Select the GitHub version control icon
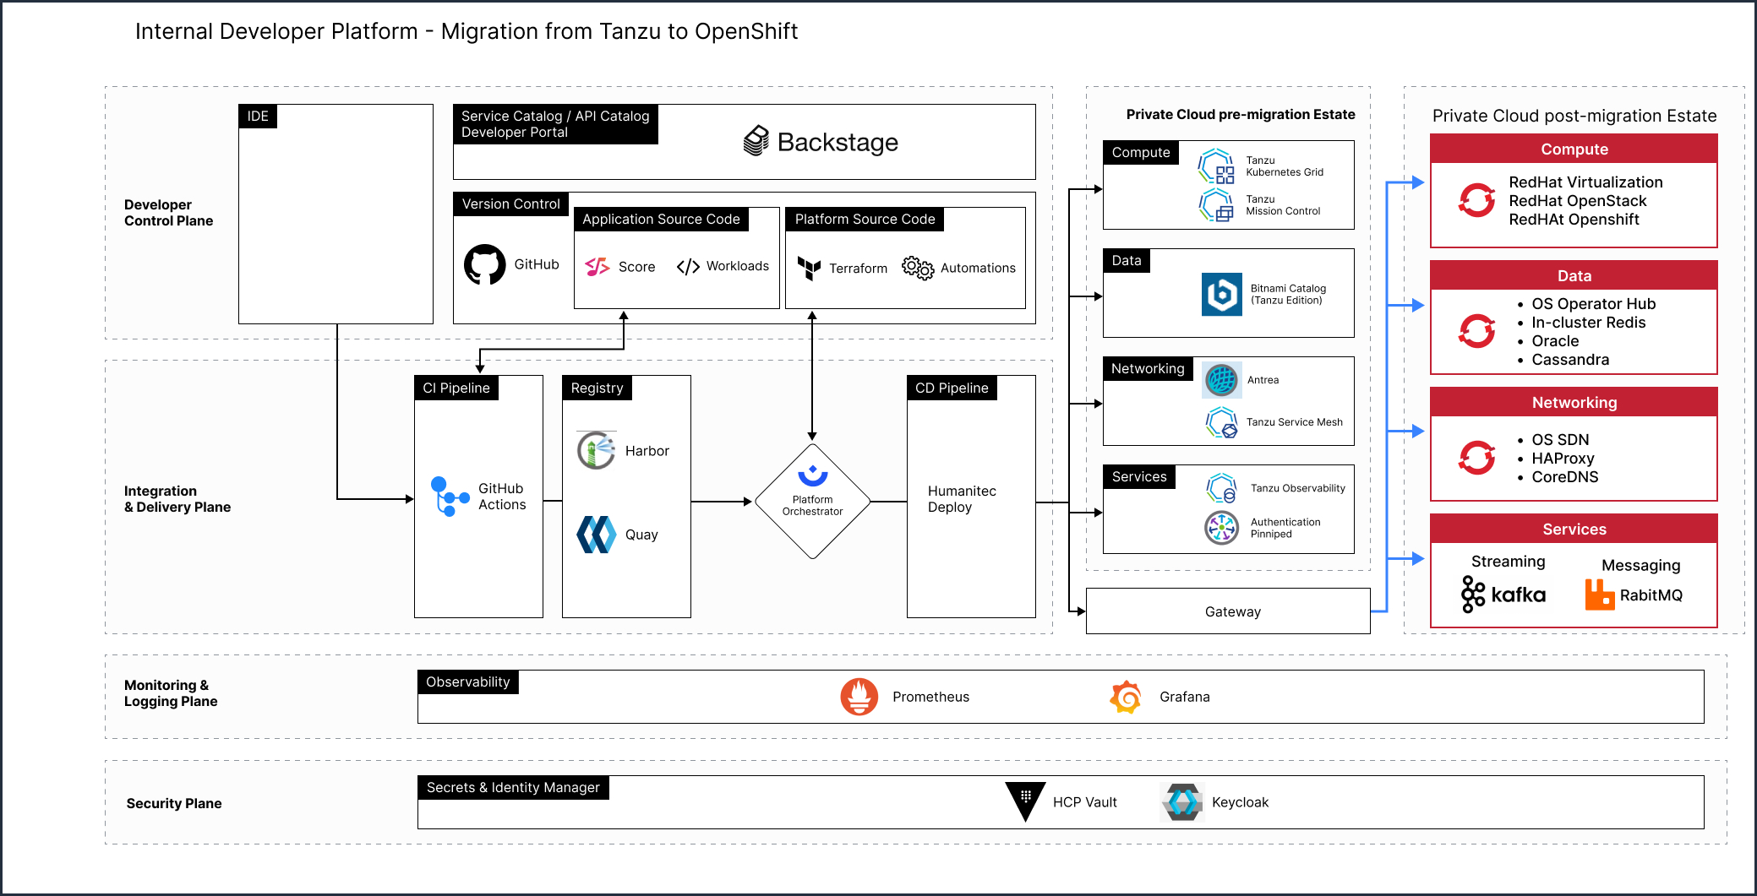 [x=487, y=264]
